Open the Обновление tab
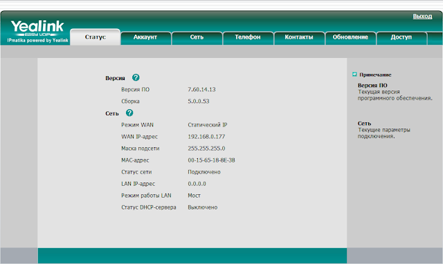Screen dimensions: 443x264 (x=350, y=37)
